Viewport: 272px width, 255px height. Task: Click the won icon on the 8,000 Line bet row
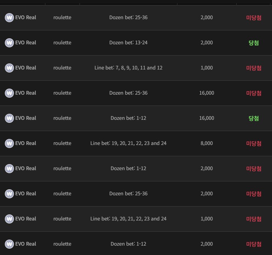(9, 143)
